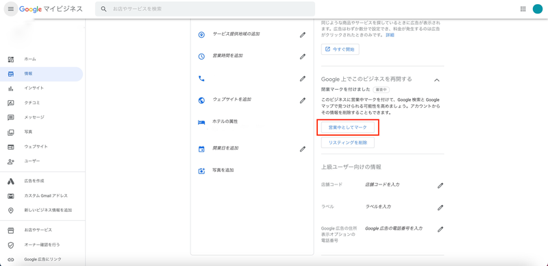The image size is (548, 266).
Task: Open インサイト in the sidebar
Action: pyautogui.click(x=42, y=88)
